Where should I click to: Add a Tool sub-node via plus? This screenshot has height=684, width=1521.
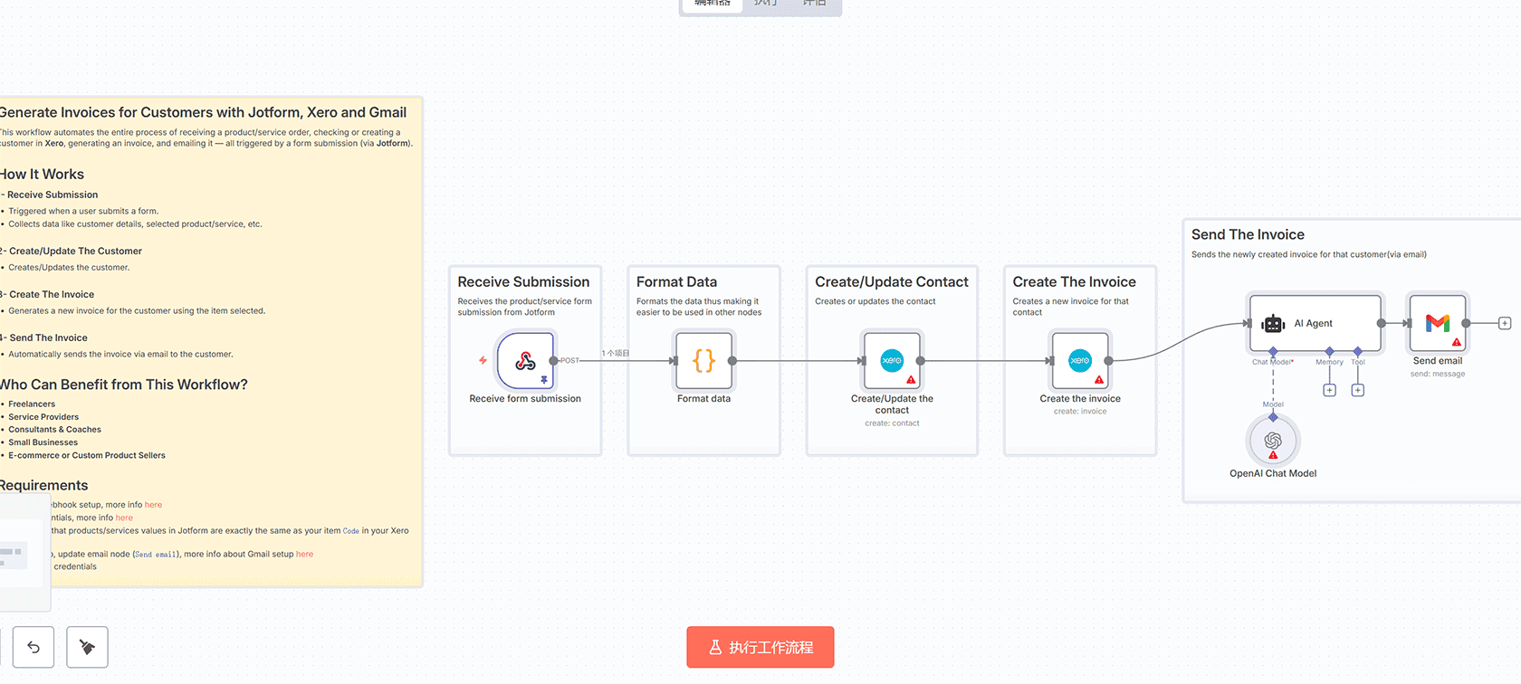coord(1357,391)
